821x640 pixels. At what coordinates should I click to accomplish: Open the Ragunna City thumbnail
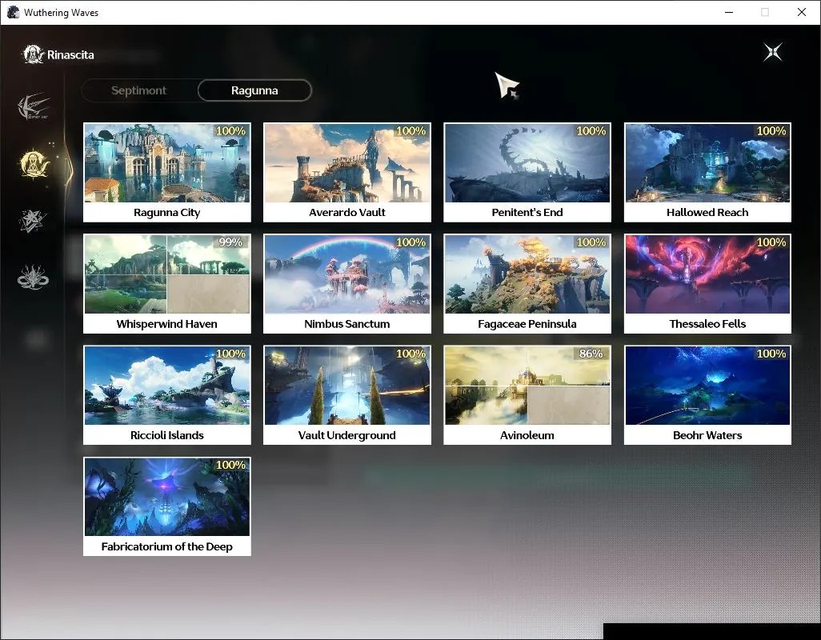click(167, 162)
